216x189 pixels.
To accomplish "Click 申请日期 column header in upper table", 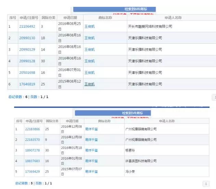I will coord(70,17).
